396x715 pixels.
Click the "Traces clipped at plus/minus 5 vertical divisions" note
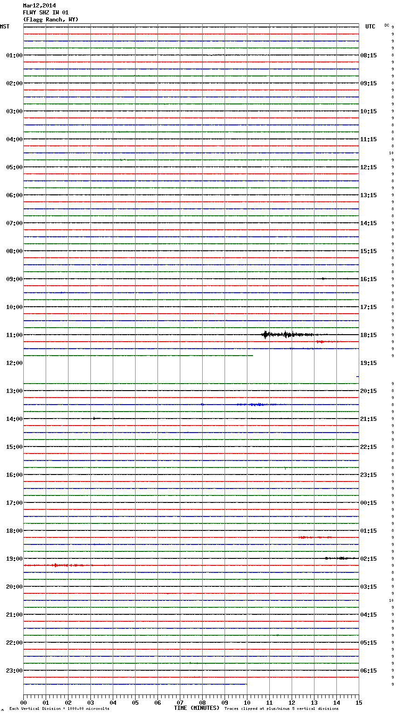click(281, 708)
